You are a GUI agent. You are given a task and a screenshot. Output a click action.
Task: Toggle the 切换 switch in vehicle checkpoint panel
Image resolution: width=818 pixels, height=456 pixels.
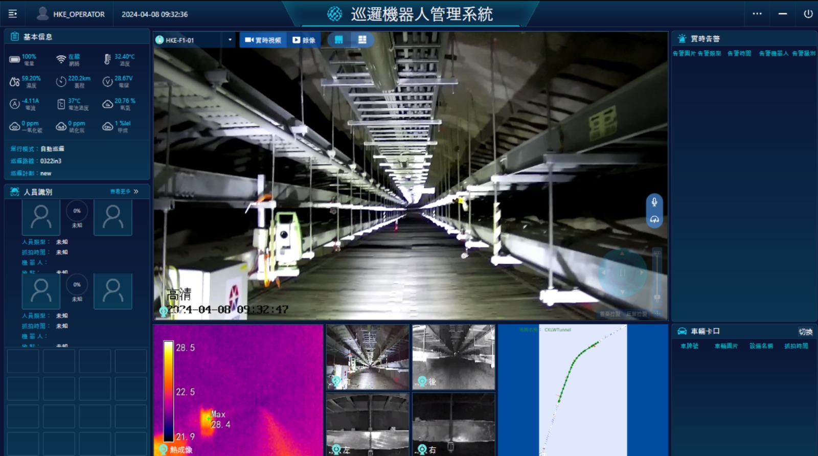pyautogui.click(x=805, y=332)
